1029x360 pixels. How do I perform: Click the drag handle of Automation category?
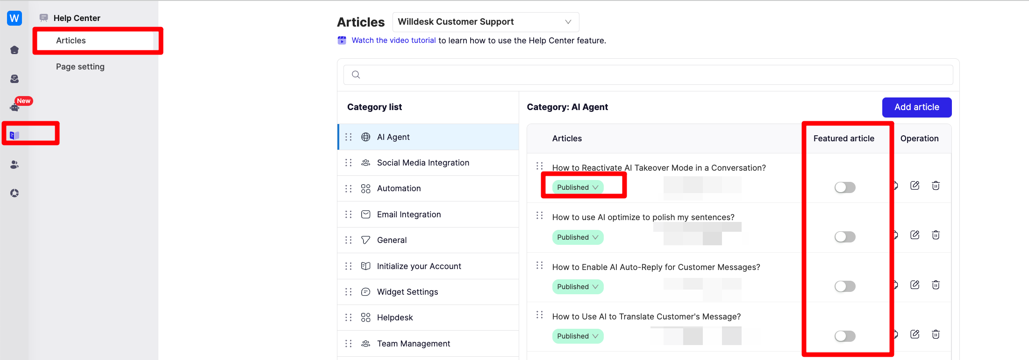click(349, 188)
